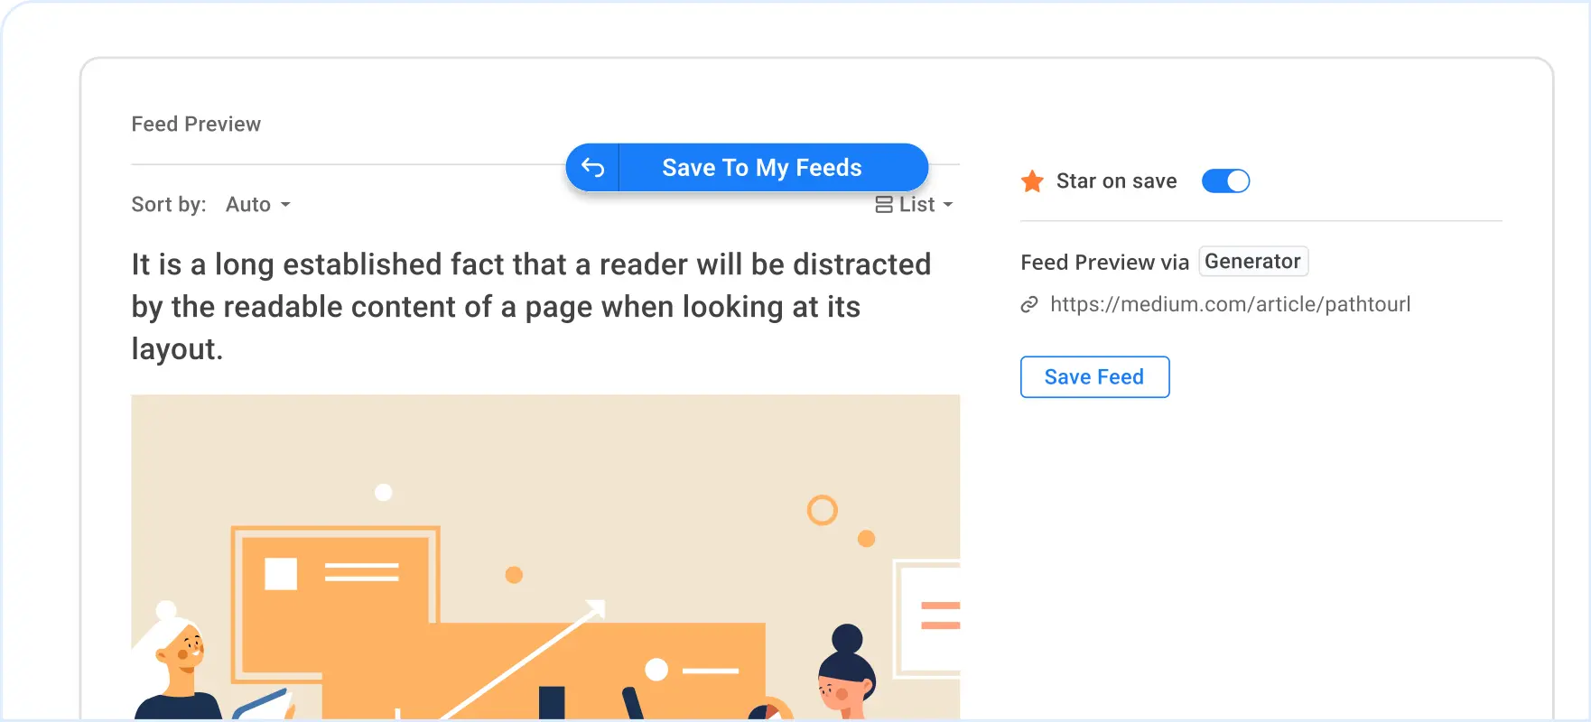The width and height of the screenshot is (1591, 722).
Task: Select the Feed Preview heading tab
Action: [x=196, y=125]
